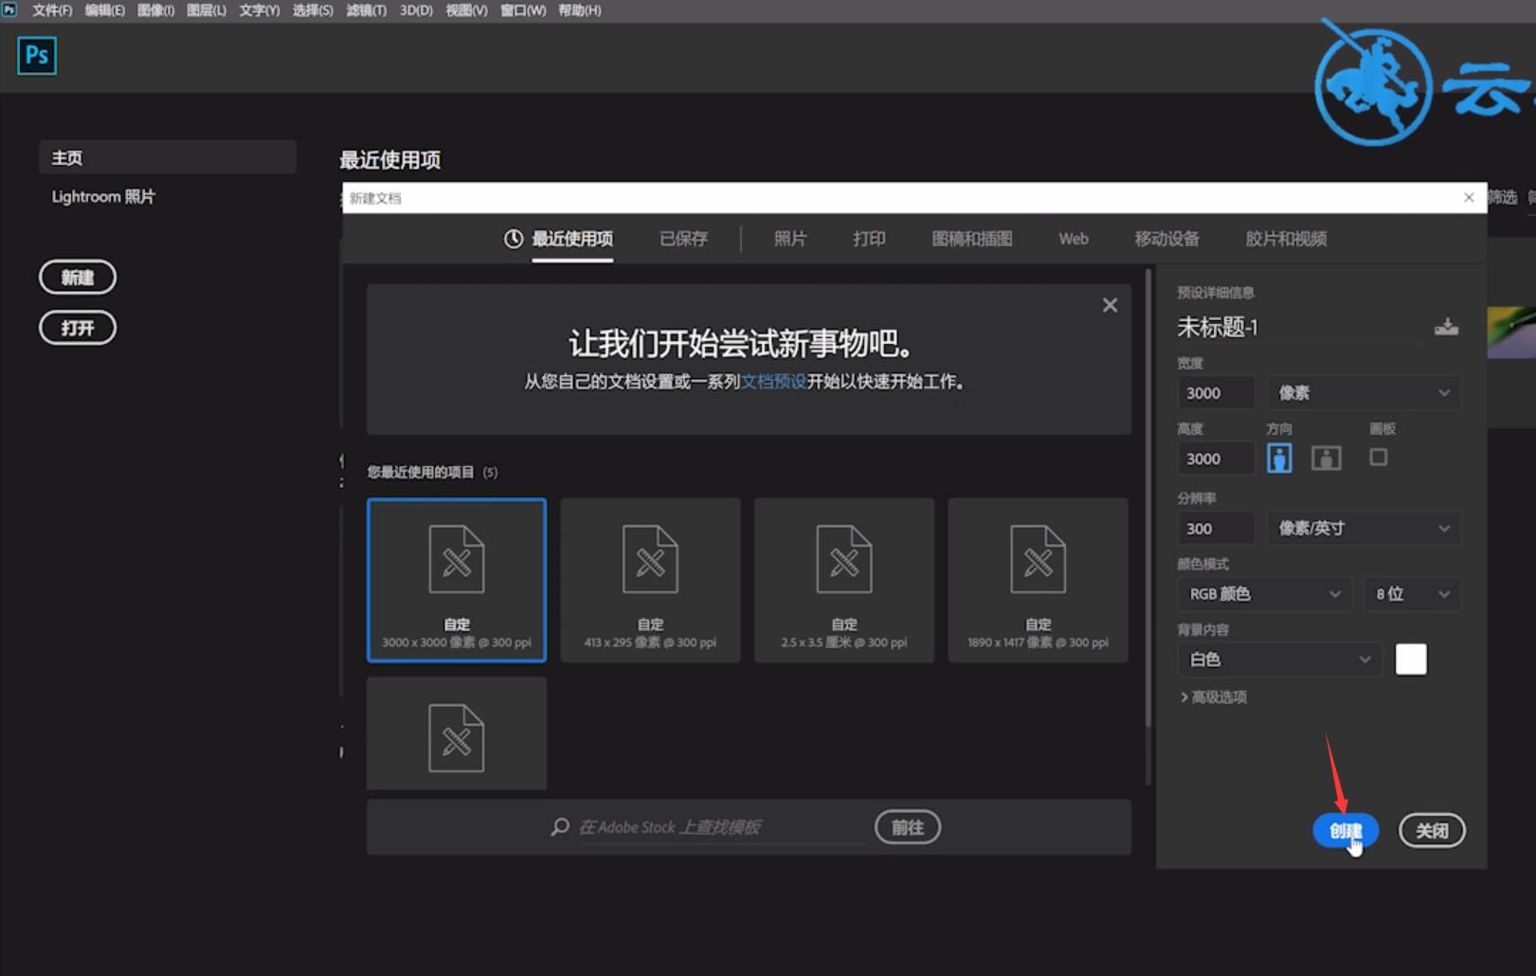This screenshot has height=976, width=1536.
Task: Open the 文字(Y) menu
Action: point(260,10)
